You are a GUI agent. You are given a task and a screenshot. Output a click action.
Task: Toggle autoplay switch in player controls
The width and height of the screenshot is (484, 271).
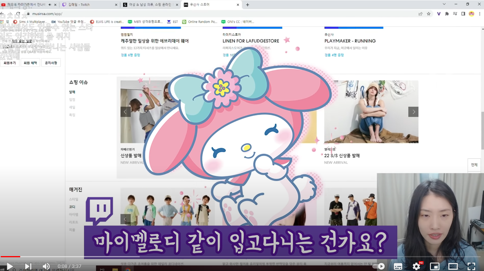(x=379, y=266)
